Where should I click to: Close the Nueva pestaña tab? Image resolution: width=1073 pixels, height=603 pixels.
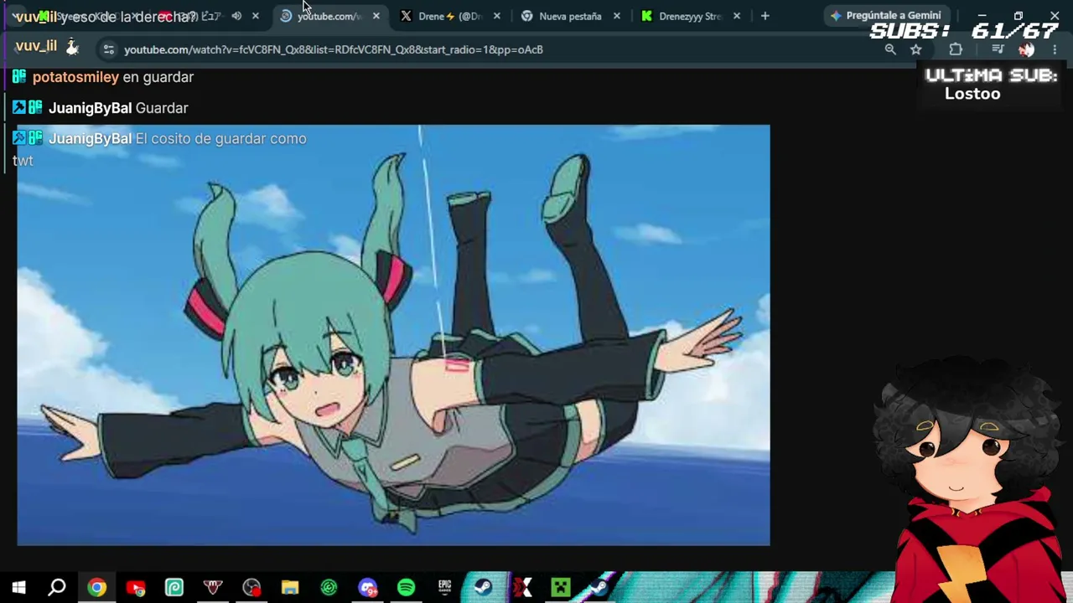[617, 16]
